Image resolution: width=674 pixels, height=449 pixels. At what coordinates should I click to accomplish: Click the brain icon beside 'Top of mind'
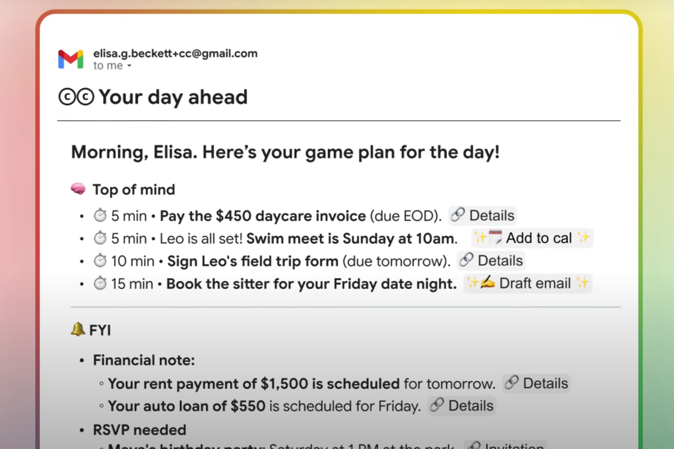pos(78,189)
